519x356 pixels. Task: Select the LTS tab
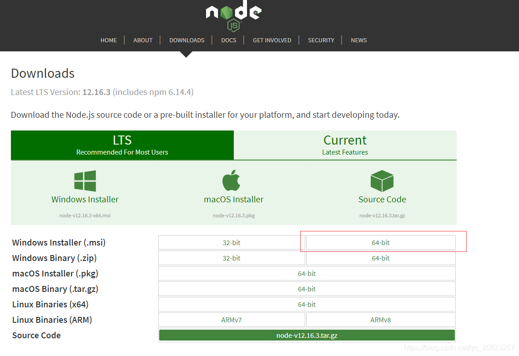click(x=122, y=145)
